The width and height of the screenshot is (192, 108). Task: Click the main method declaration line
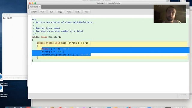64,43
